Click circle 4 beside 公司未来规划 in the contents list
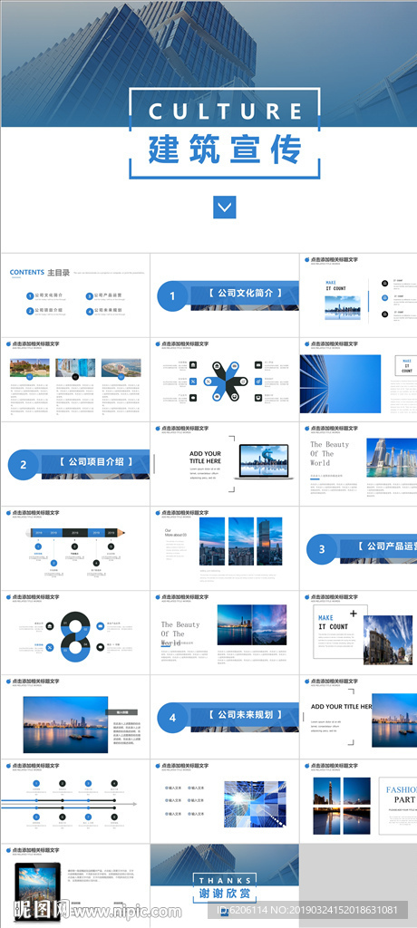This screenshot has width=417, height=928. 90,311
